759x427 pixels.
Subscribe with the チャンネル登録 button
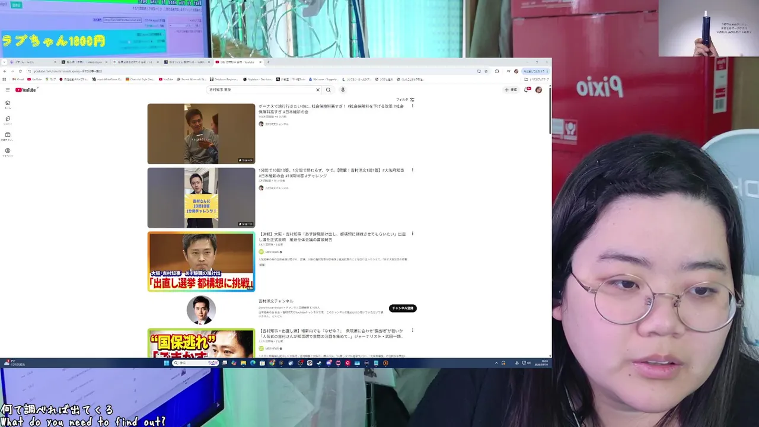click(403, 308)
